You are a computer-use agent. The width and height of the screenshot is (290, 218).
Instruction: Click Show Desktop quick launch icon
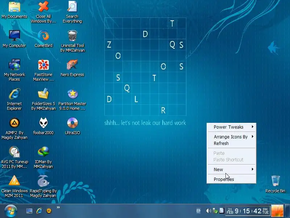click(29, 211)
